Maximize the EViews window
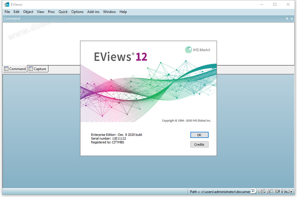The height and width of the screenshot is (197, 297). coord(275,4)
